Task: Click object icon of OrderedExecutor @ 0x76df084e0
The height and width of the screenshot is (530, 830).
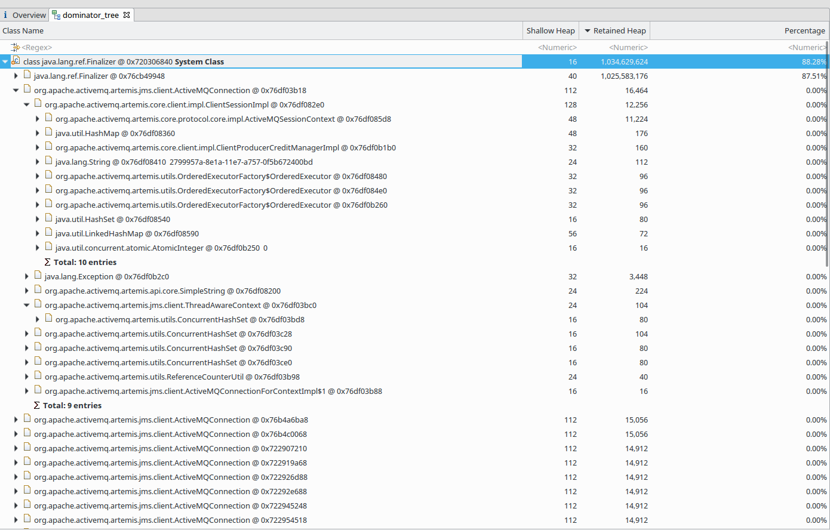Action: coord(48,190)
